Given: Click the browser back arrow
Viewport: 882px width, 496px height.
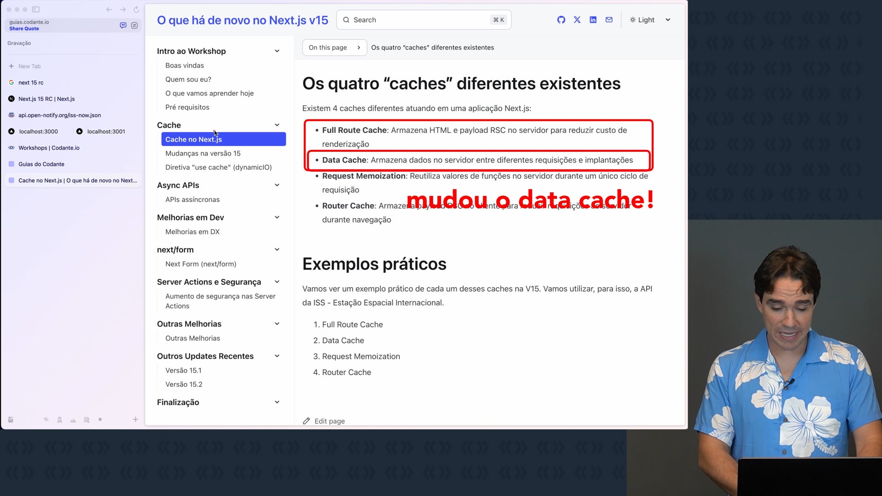Looking at the screenshot, I should 109,9.
